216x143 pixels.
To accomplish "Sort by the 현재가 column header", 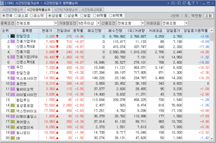I will click(47, 31).
